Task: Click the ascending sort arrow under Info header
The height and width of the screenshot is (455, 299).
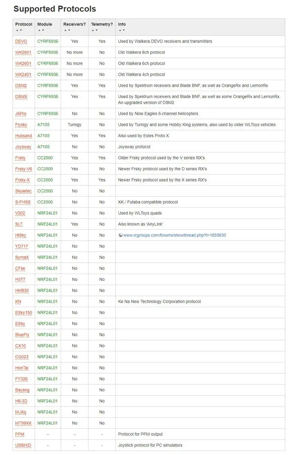Action: coord(120,30)
